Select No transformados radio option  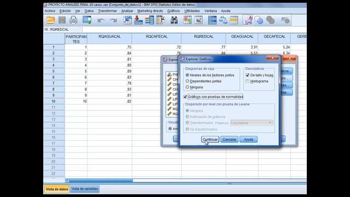(187, 129)
